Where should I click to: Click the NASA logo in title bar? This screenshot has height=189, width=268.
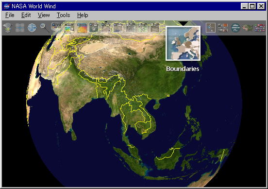(7, 6)
